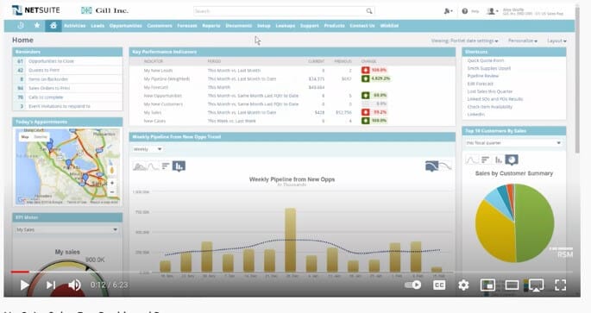Screen dimensions: 591x313
Task: Select pie chart in Top 10 Customers
Action: click(x=512, y=160)
